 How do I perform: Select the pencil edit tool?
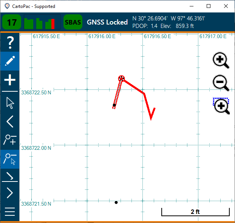pyautogui.click(x=10, y=61)
